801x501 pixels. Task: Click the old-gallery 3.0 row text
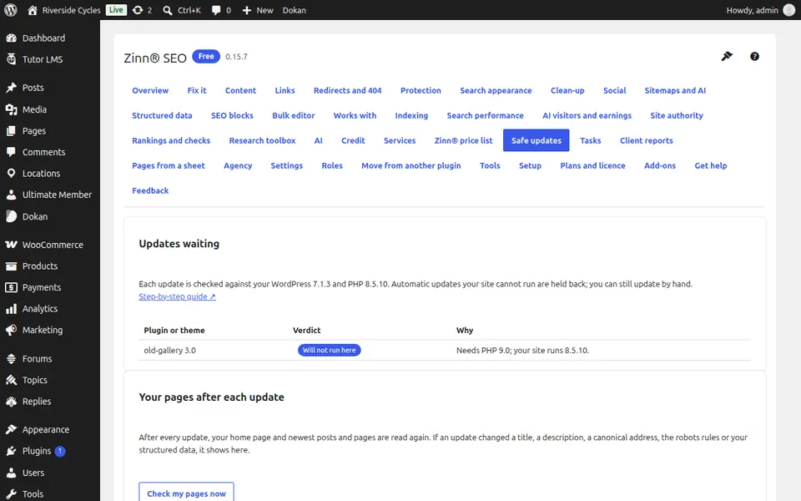(x=169, y=350)
